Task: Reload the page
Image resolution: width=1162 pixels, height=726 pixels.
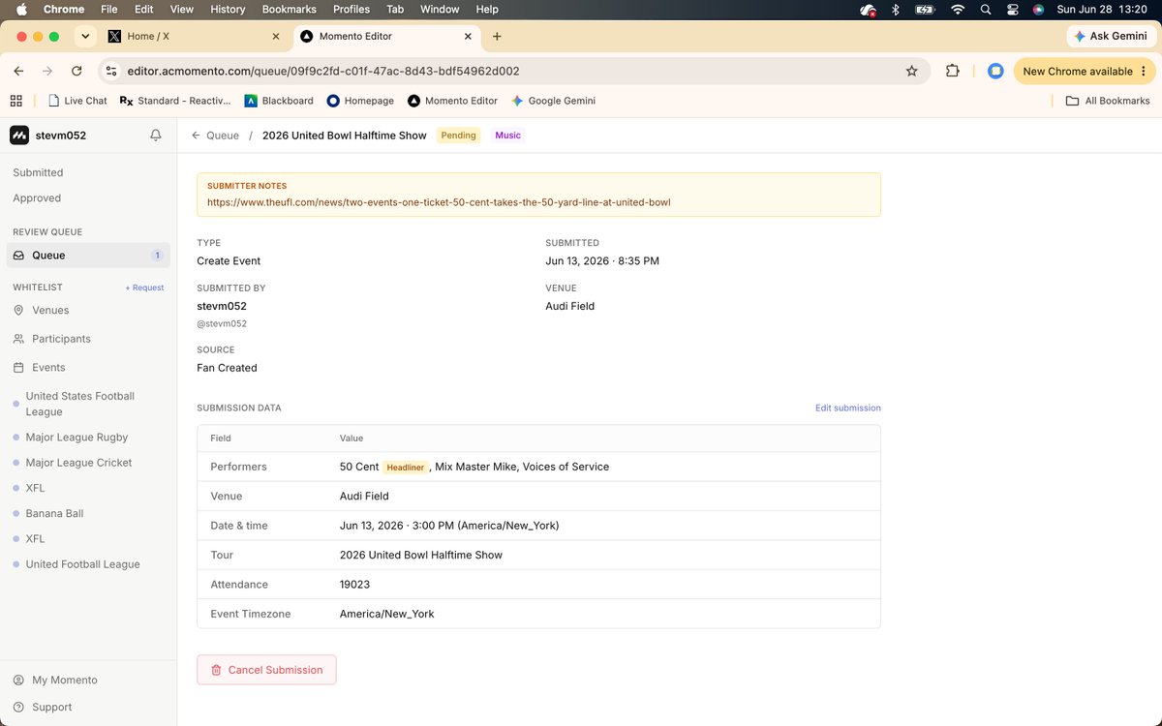Action: click(x=76, y=71)
